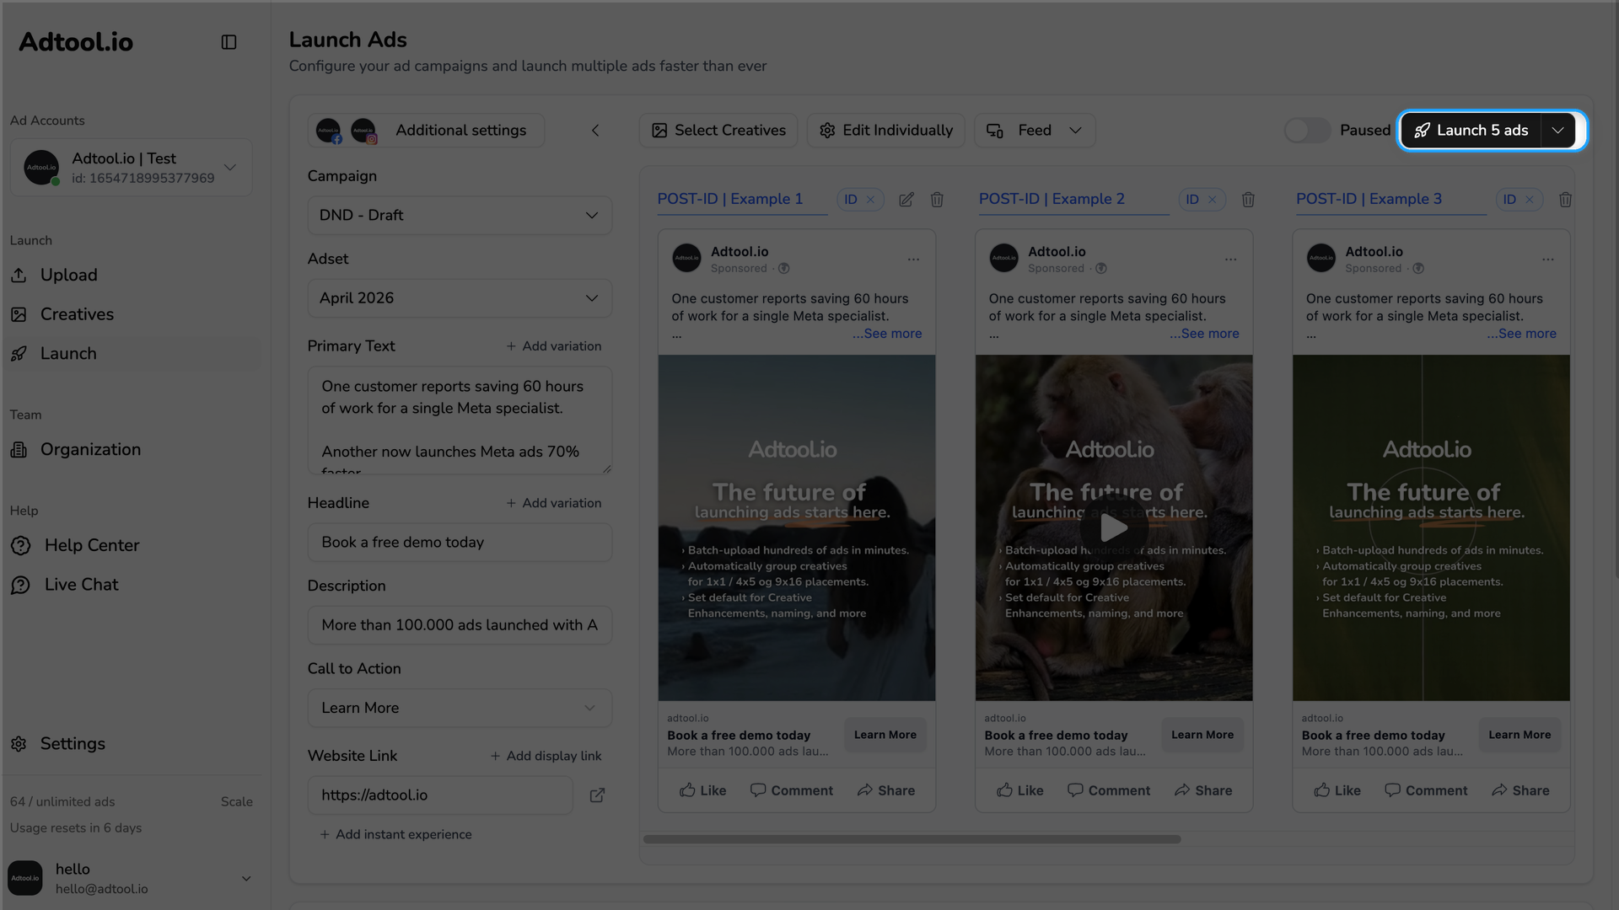The image size is (1619, 910).
Task: Delete the Example 1 ad with the trash icon
Action: point(937,200)
